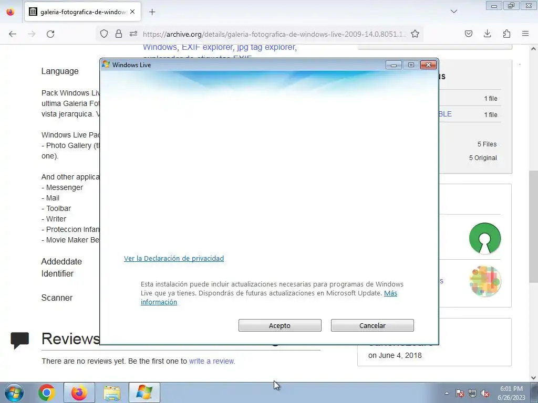Image resolution: width=538 pixels, height=403 pixels.
Task: Show hidden tray icons arrow
Action: (447, 393)
